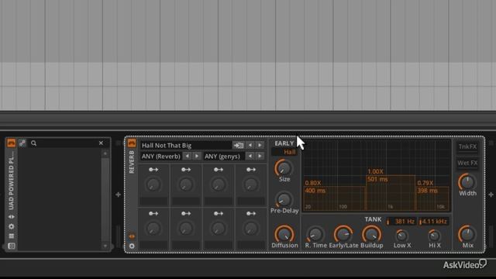496x279 pixels.
Task: Step ANY (Reverb) category forward
Action: click(196, 157)
